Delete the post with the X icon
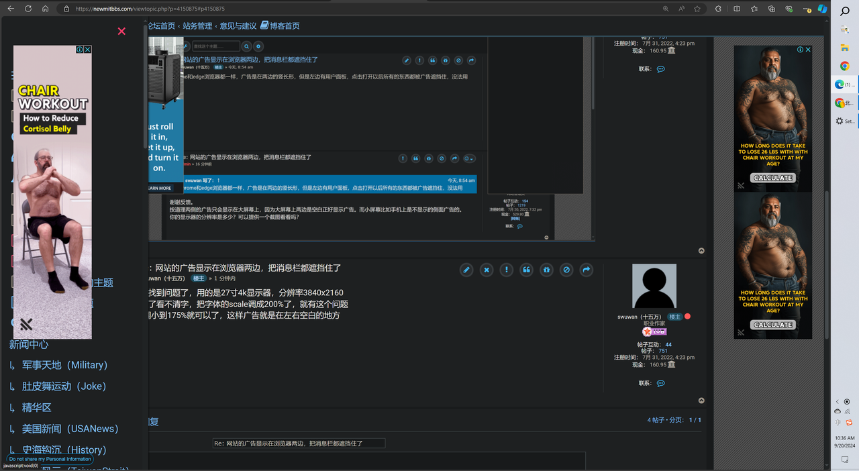 click(487, 270)
